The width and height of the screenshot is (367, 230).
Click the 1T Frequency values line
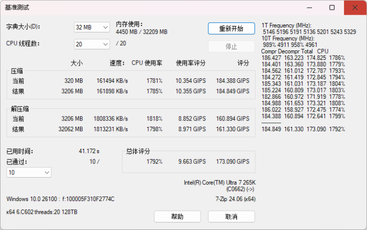(309, 32)
